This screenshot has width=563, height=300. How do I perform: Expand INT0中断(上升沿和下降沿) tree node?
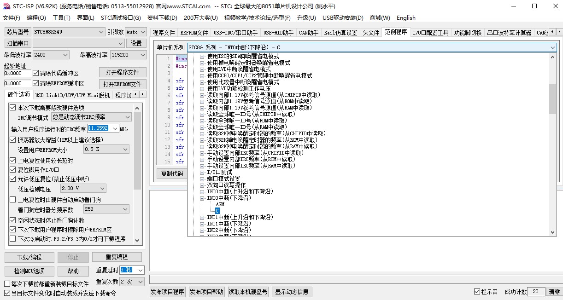(x=202, y=191)
